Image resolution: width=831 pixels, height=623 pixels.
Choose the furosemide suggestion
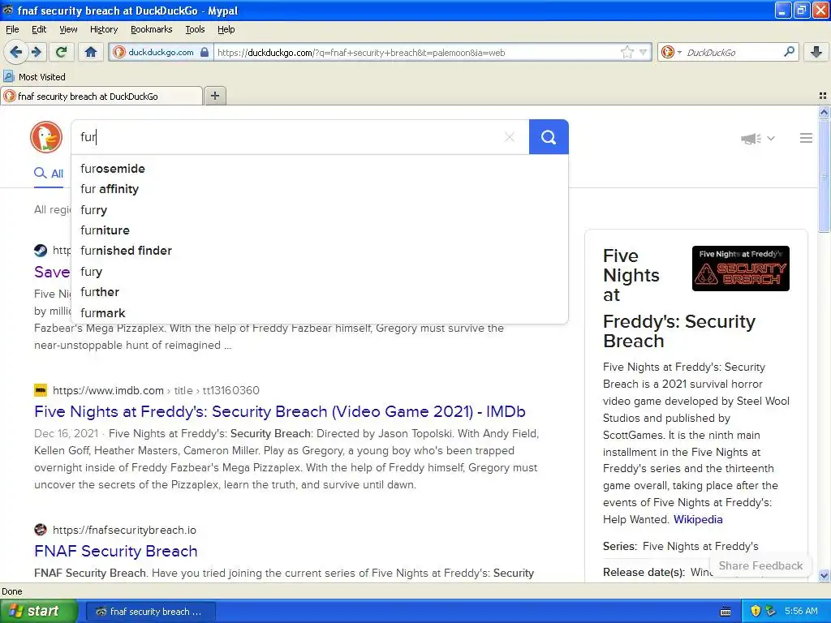point(320,169)
